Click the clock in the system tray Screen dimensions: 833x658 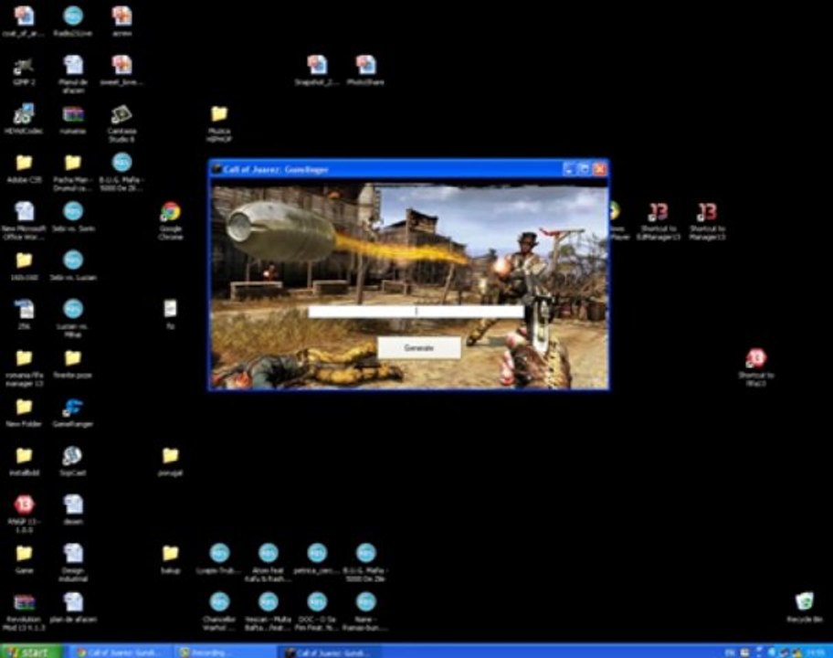point(815,653)
